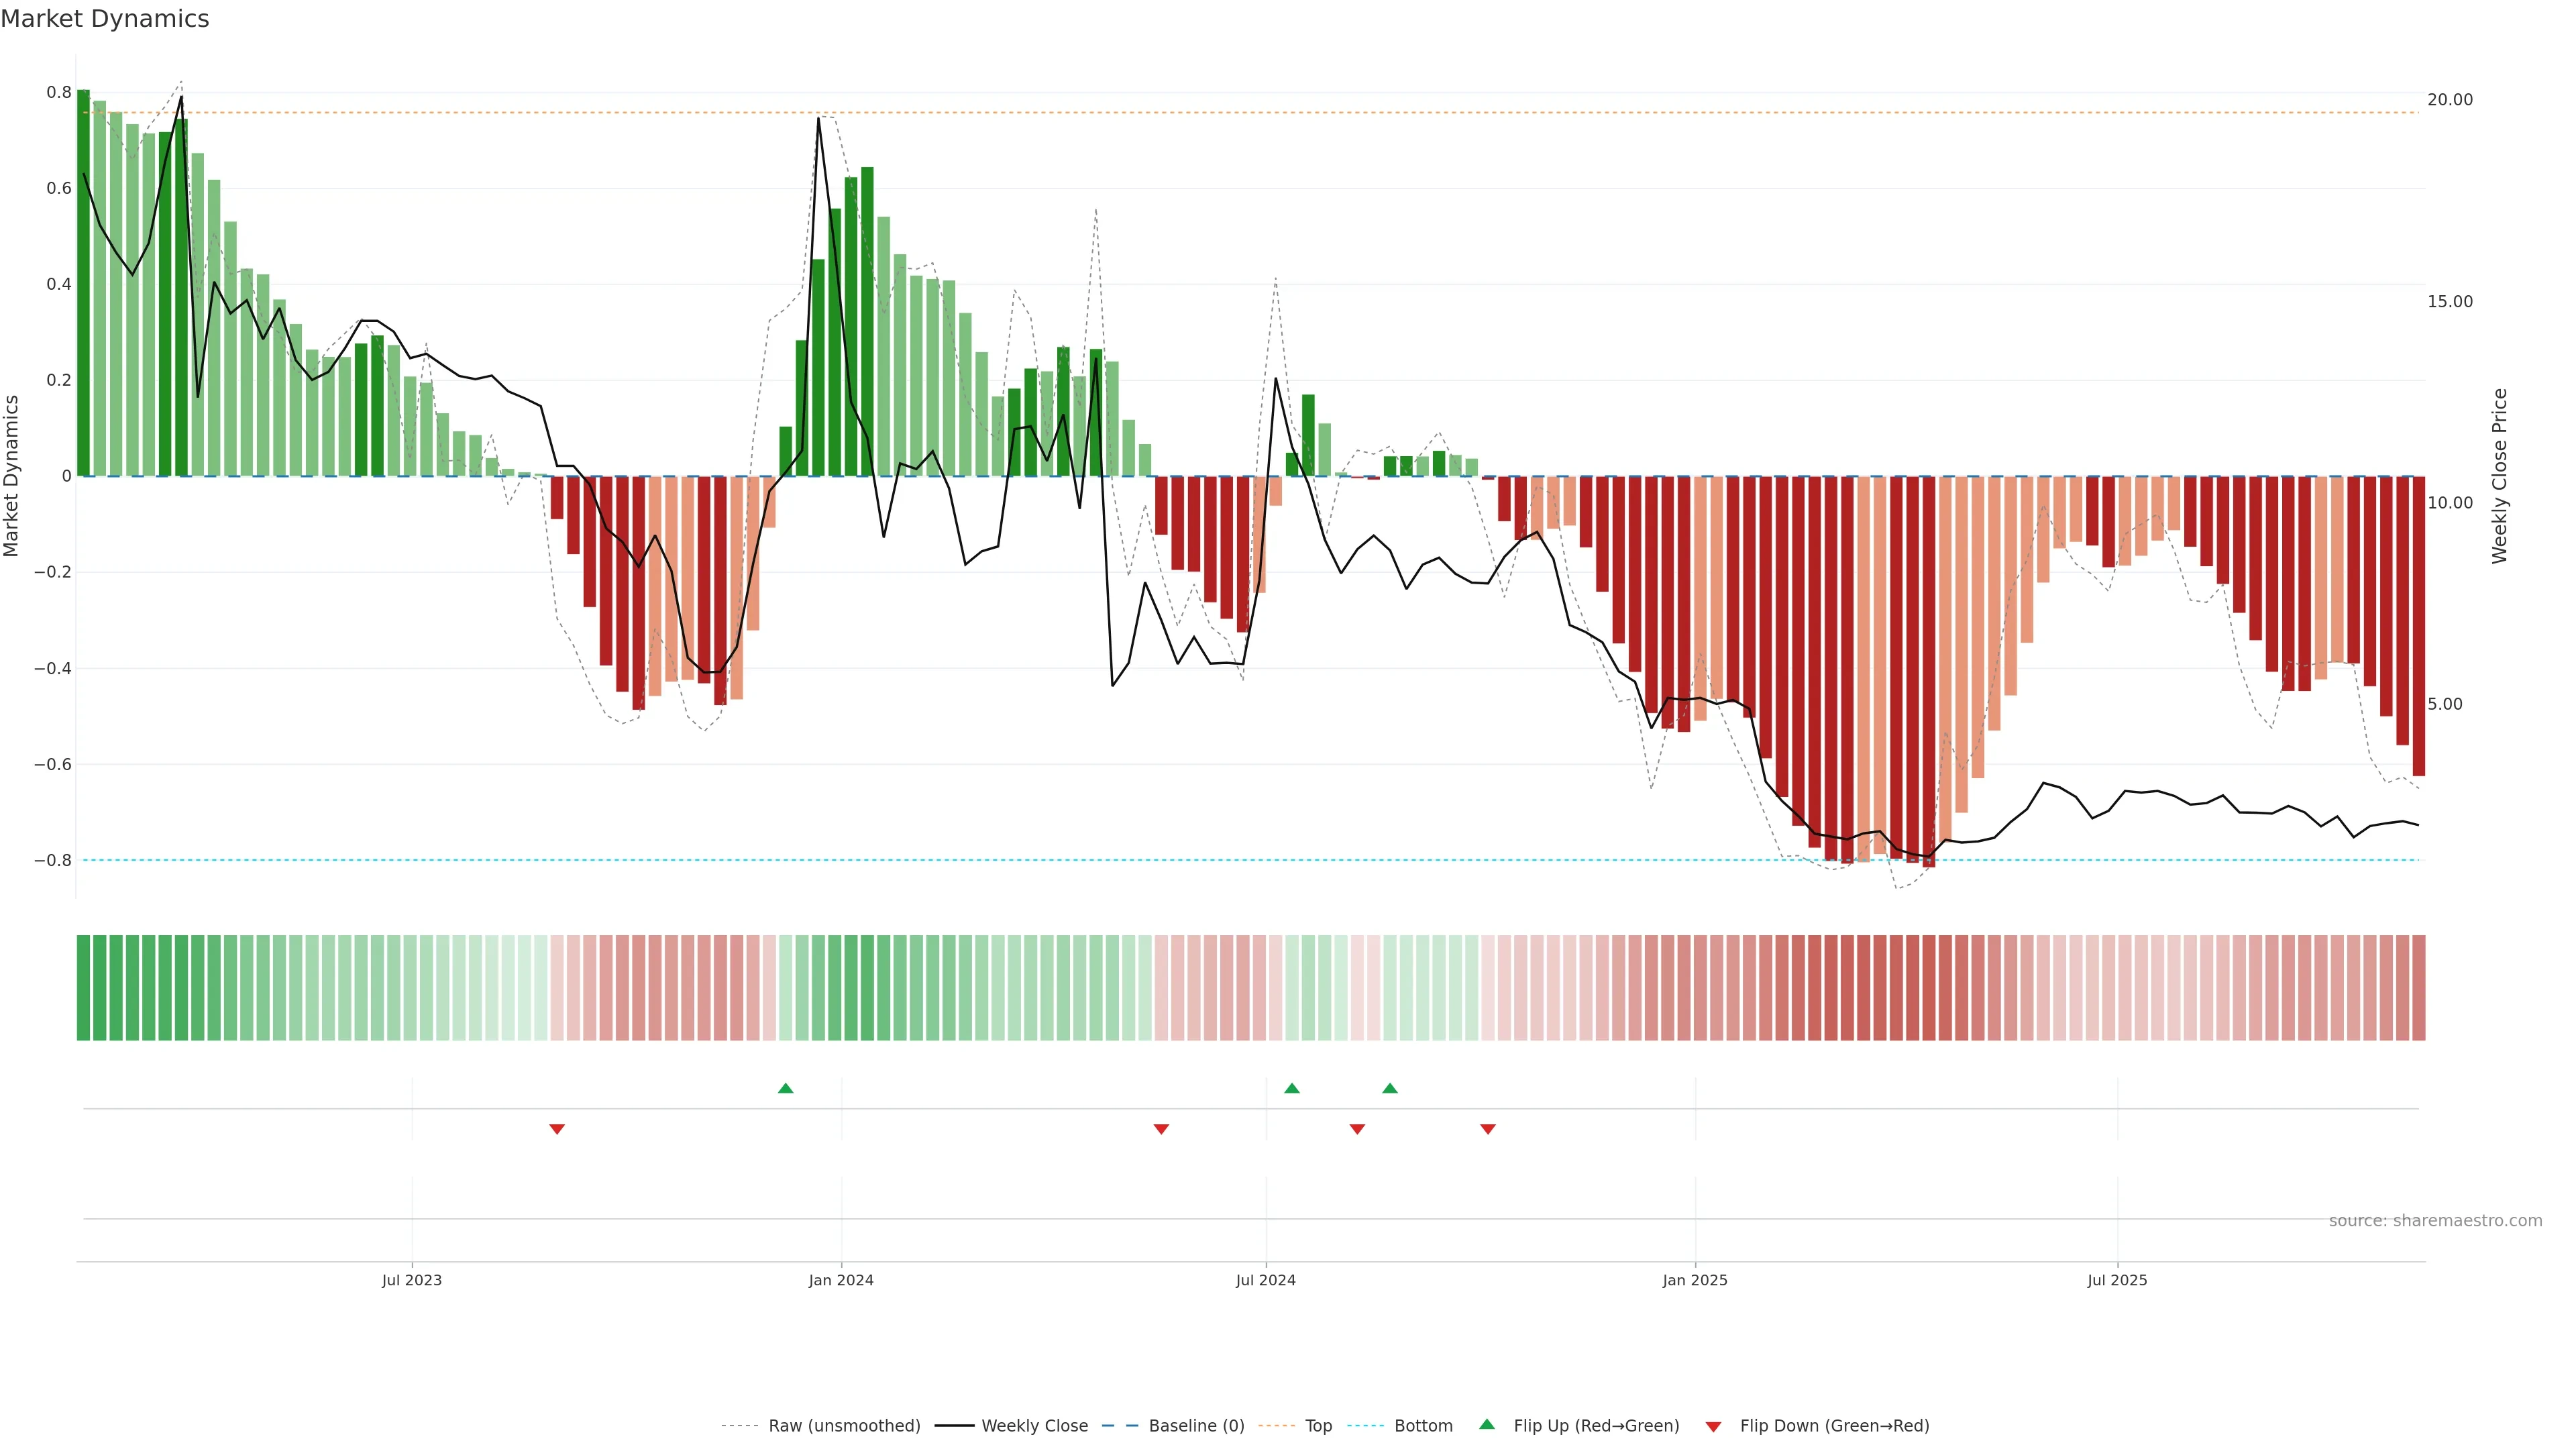Click the Jan 2024 x-axis label
The height and width of the screenshot is (1449, 2576).
840,1280
